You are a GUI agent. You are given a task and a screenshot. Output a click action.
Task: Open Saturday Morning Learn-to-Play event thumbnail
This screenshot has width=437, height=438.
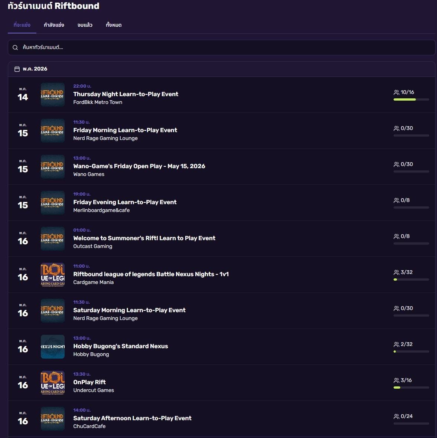tap(52, 311)
